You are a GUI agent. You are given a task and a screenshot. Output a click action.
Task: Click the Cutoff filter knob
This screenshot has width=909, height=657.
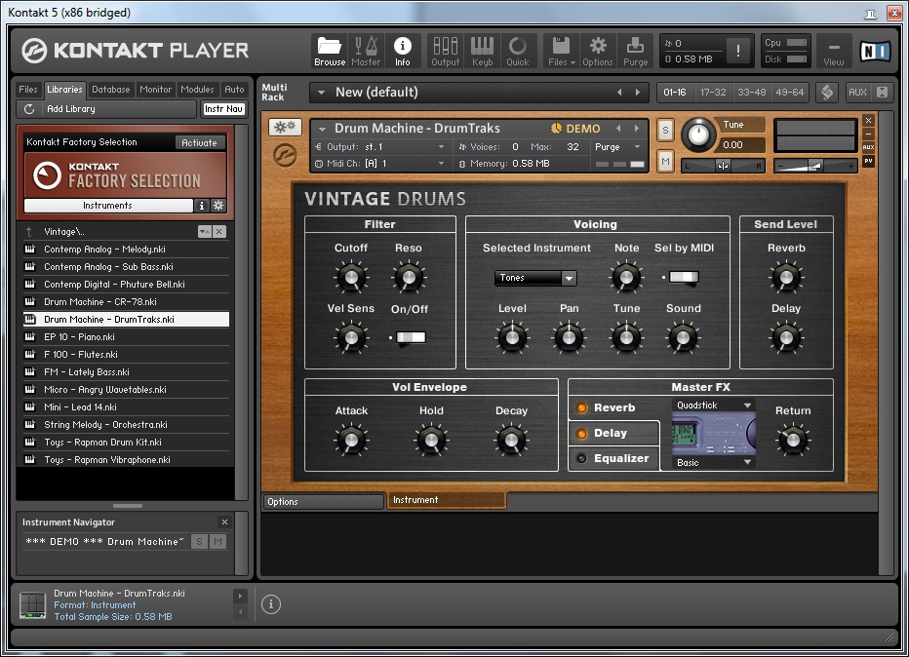pyautogui.click(x=351, y=277)
